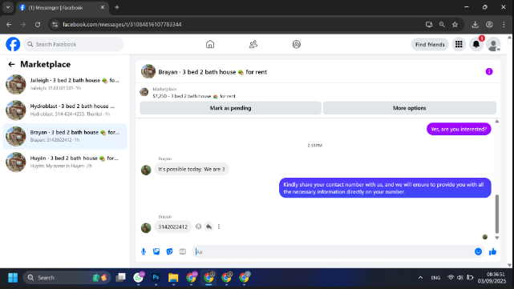This screenshot has width=514, height=289.
Task: Click the address bar URL
Action: tap(122, 25)
